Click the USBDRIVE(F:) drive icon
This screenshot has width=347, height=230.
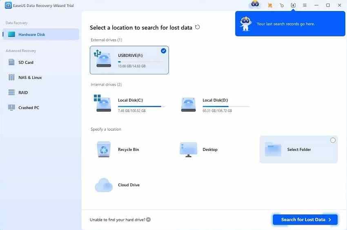click(103, 59)
